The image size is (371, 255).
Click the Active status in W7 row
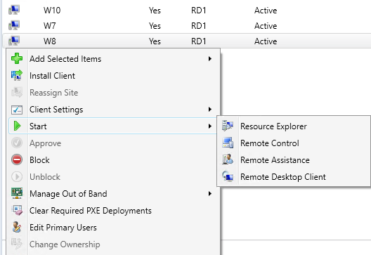pos(266,26)
